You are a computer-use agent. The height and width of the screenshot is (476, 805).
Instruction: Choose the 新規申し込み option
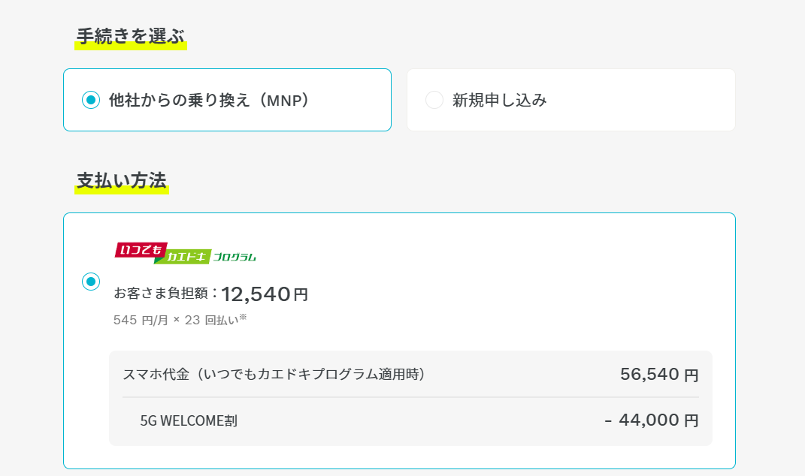point(434,99)
